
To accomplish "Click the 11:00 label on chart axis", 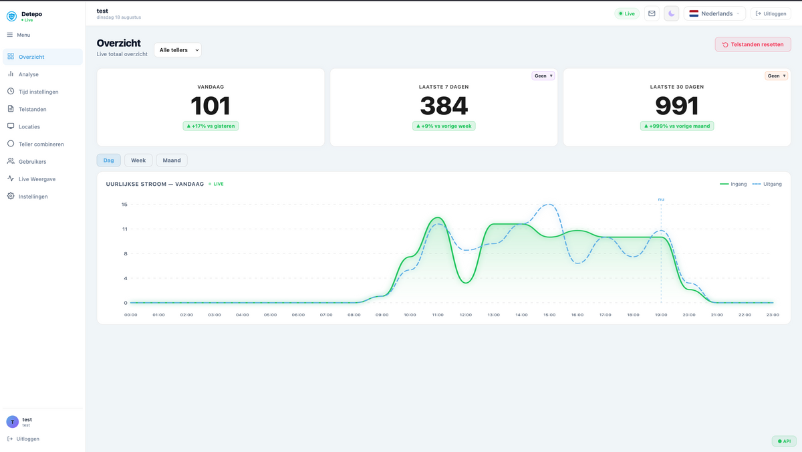I will (x=438, y=314).
